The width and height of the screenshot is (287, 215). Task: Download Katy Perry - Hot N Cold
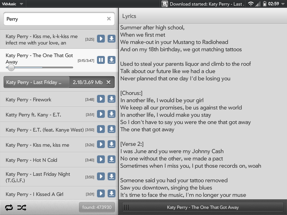112,159
